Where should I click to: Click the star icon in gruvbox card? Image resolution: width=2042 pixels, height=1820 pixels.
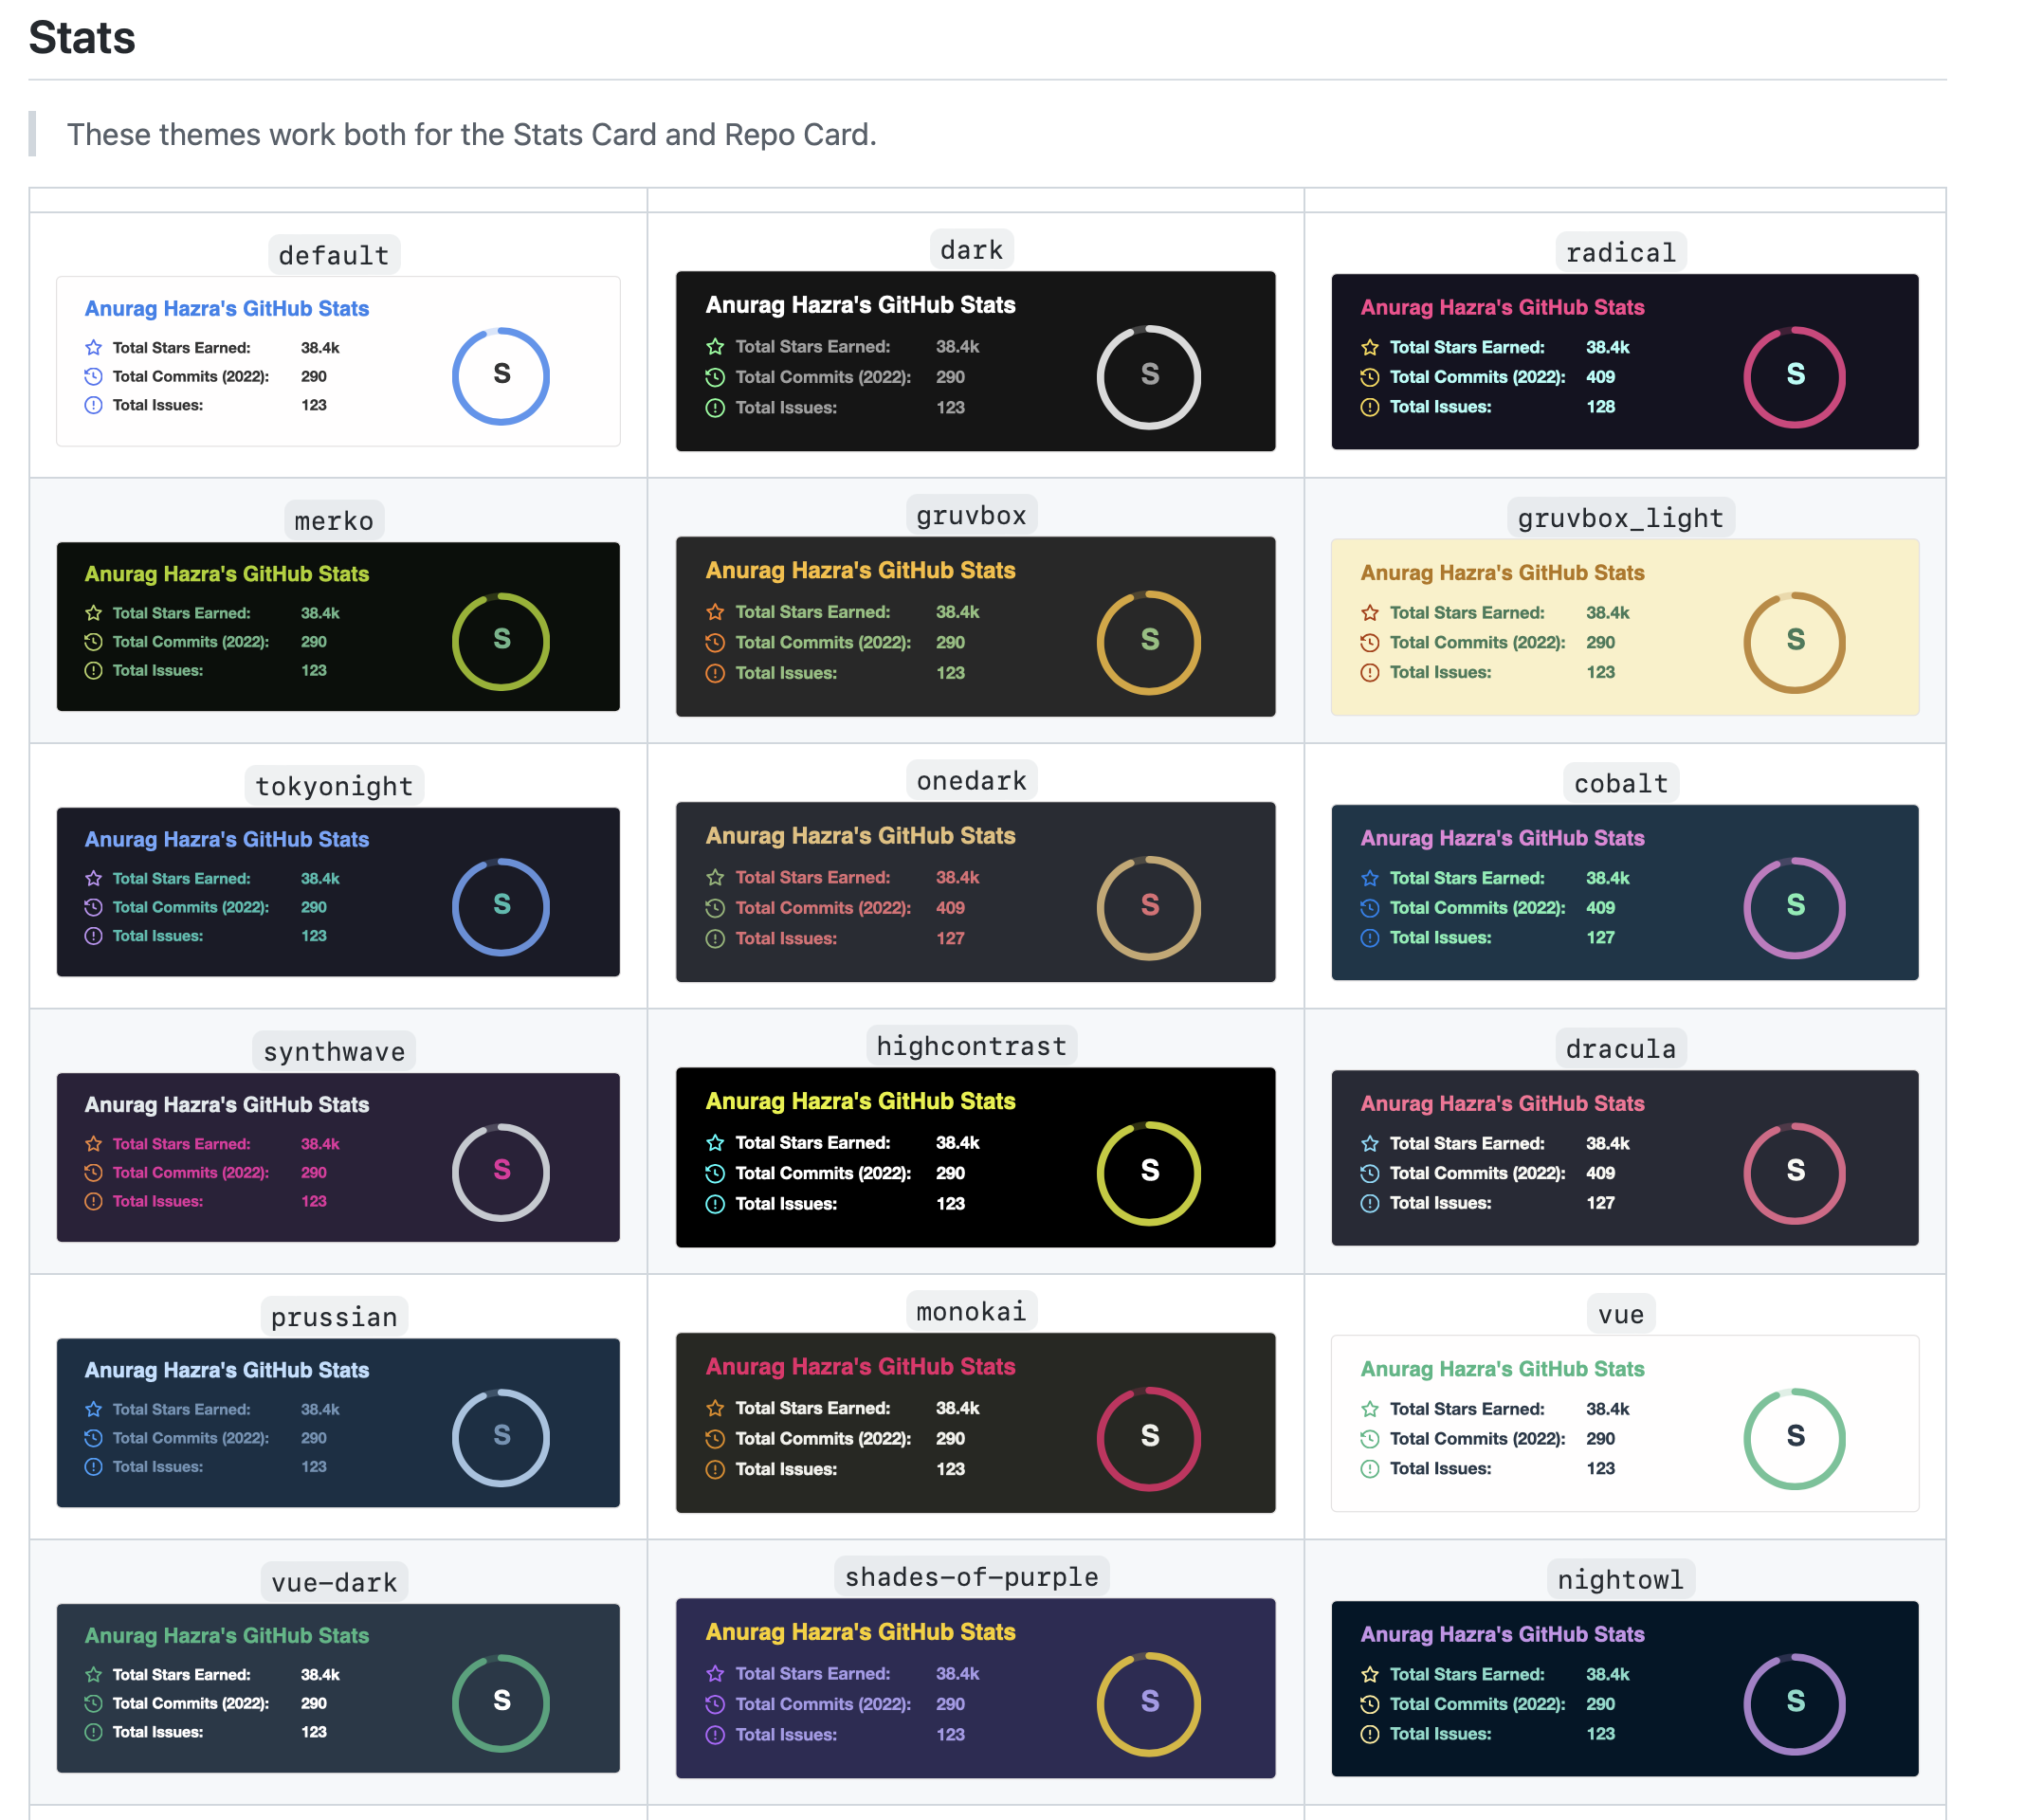(715, 612)
